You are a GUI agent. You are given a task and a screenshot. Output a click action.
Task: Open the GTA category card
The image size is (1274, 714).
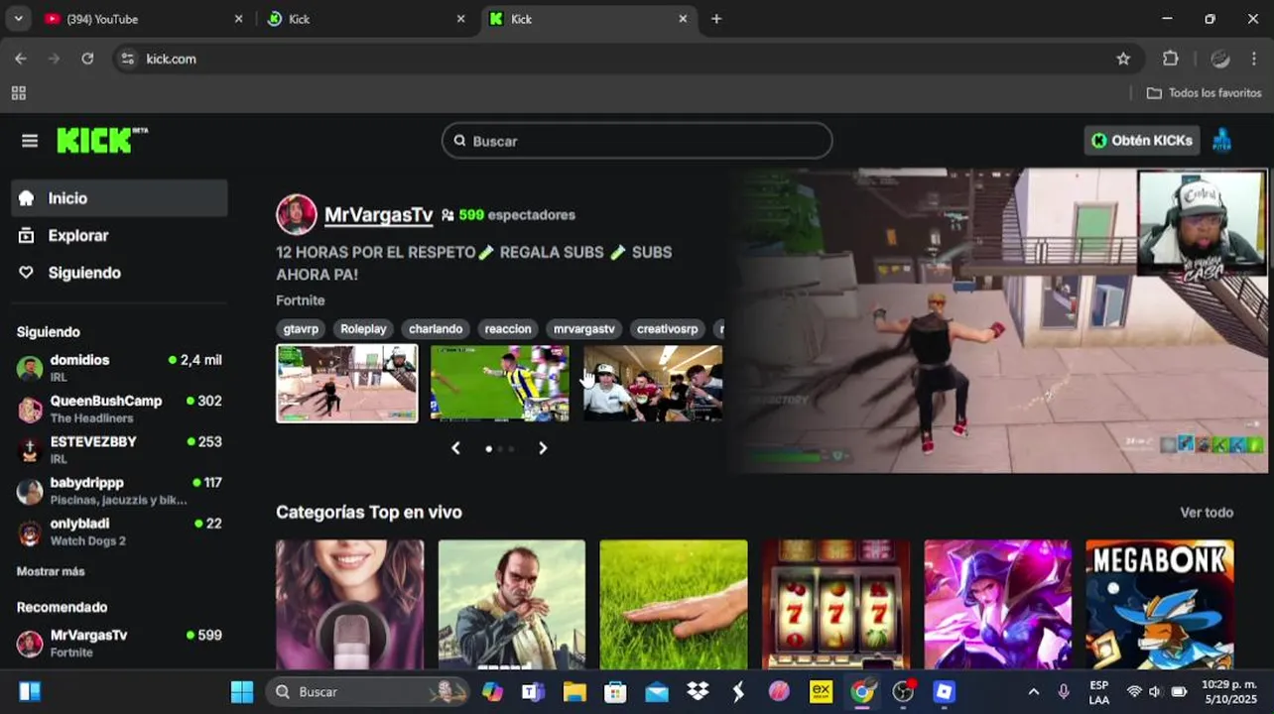[511, 605]
